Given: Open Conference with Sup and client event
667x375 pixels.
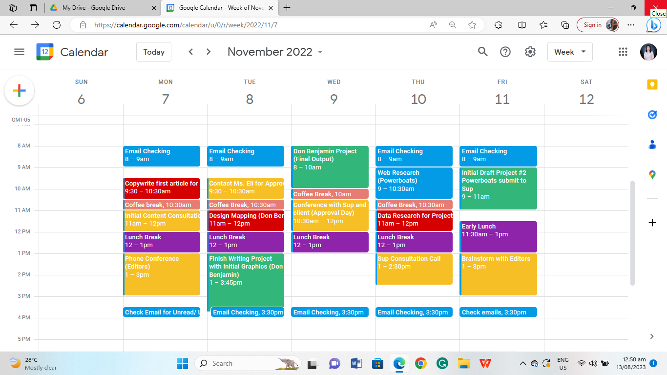Looking at the screenshot, I should [x=330, y=215].
